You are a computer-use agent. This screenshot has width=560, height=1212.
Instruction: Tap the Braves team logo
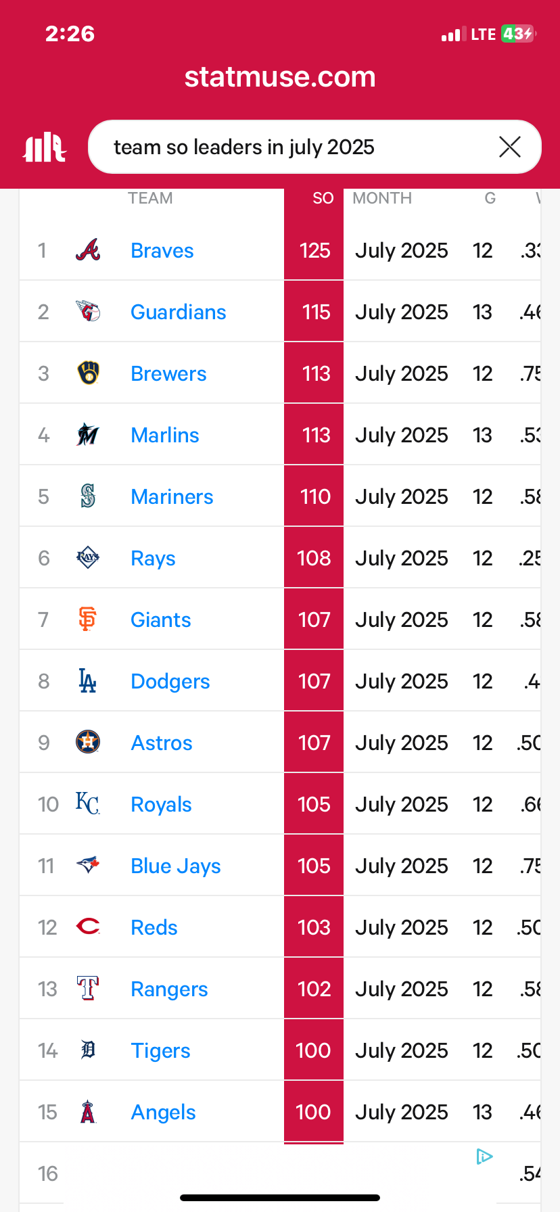pos(88,250)
